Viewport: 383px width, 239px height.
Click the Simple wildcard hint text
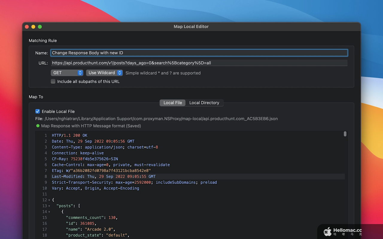163,73
